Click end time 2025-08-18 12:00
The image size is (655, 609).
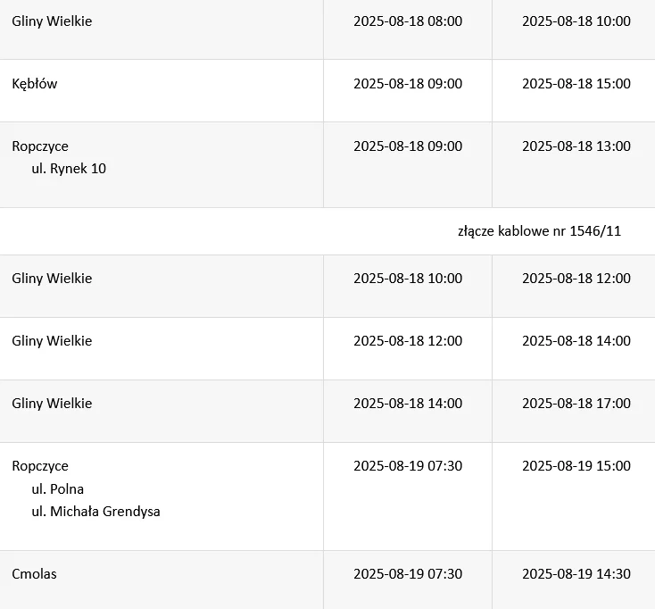point(576,279)
